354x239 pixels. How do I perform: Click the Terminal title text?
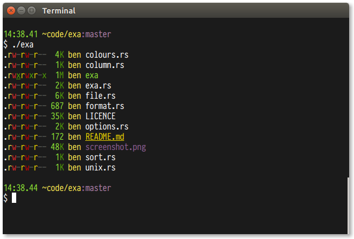59,11
